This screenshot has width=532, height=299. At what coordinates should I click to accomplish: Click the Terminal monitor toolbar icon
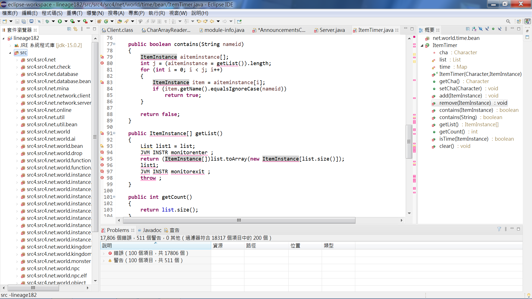[x=31, y=21]
